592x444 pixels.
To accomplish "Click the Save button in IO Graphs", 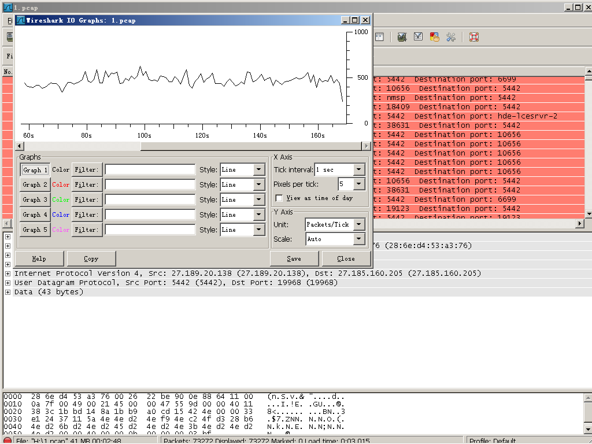I will click(x=294, y=258).
